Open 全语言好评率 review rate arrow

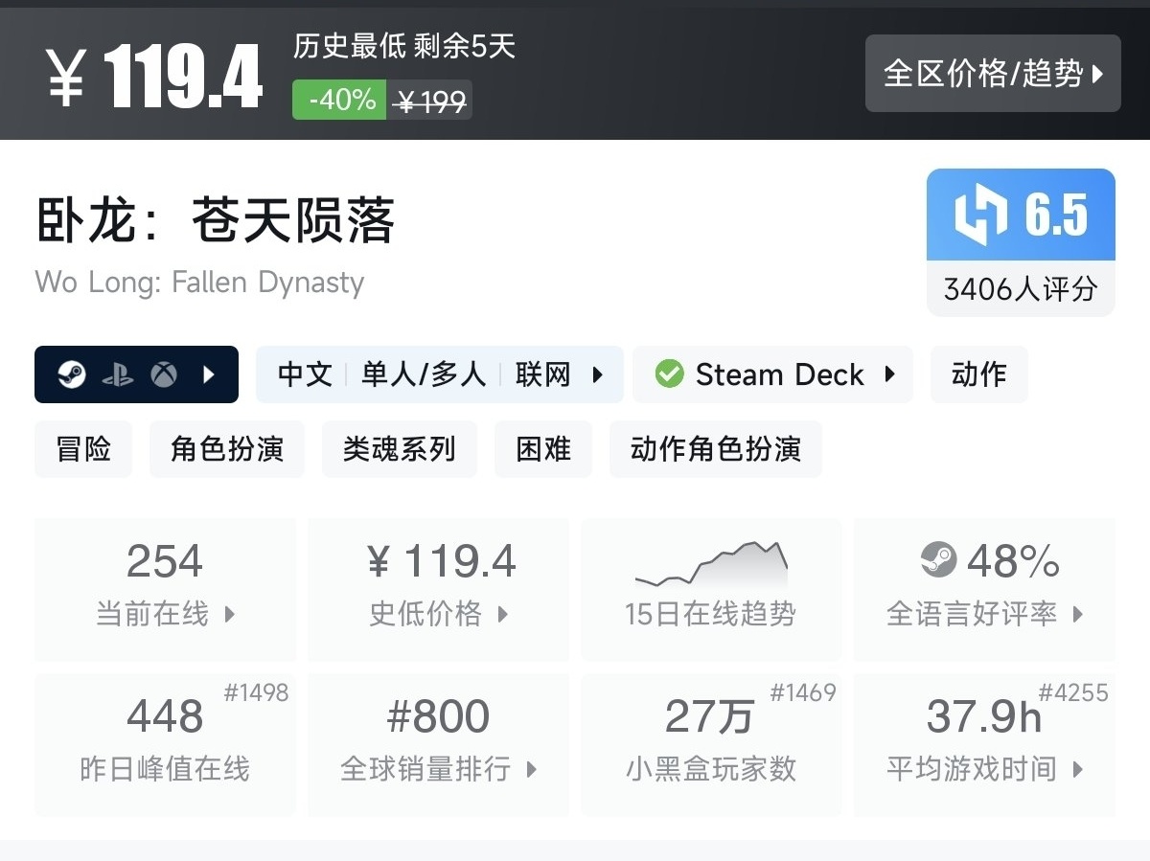coord(1077,614)
